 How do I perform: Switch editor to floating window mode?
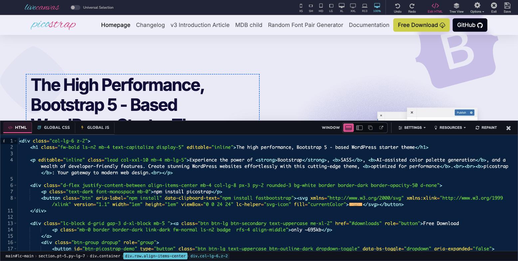[x=370, y=128]
